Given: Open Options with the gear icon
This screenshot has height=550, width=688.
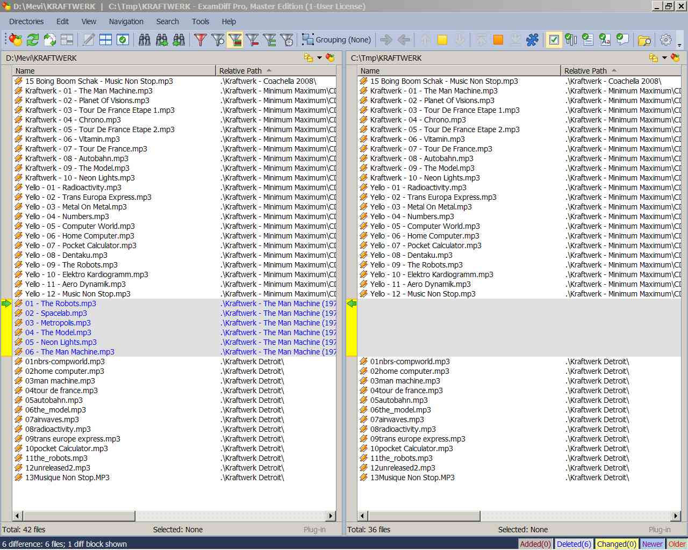Looking at the screenshot, I should click(666, 40).
